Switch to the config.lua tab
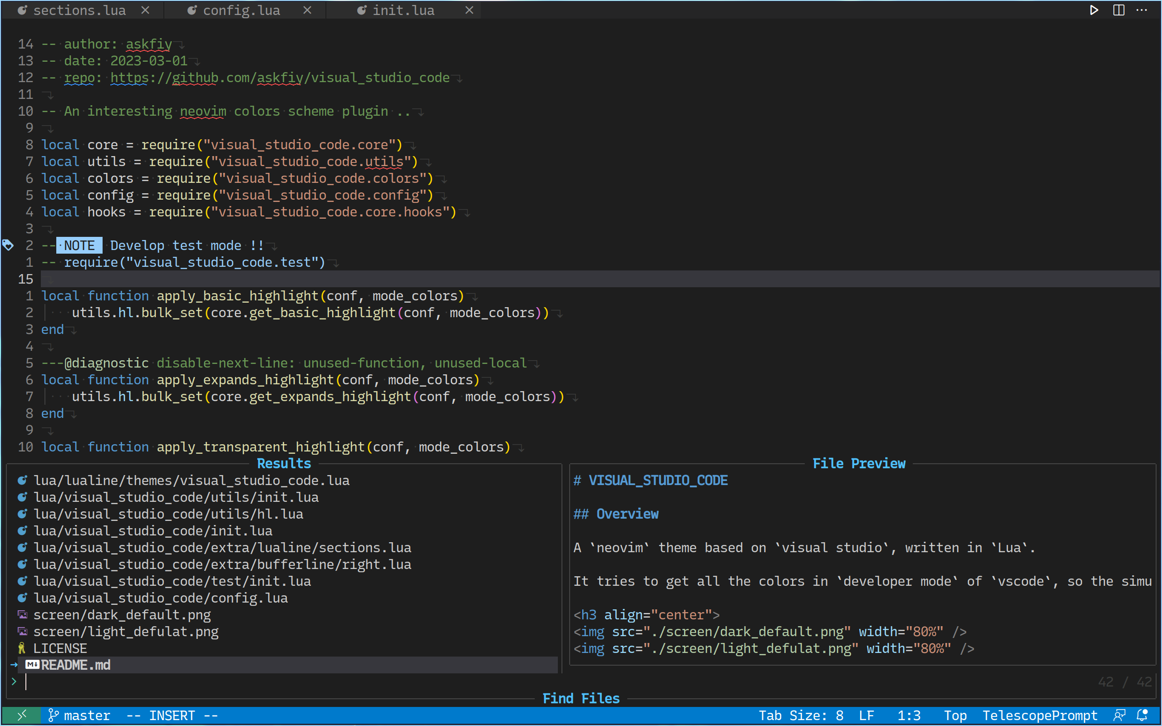 coord(241,10)
